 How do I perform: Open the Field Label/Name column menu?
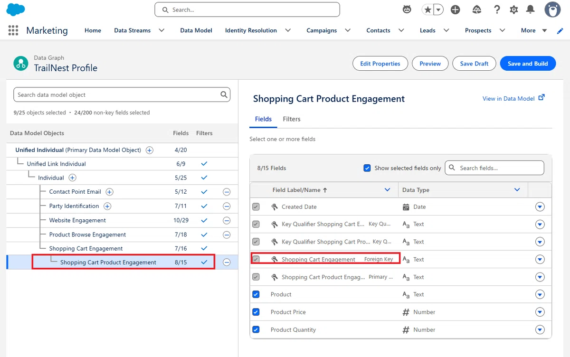pyautogui.click(x=388, y=190)
